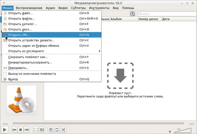Click the Open File document icon
The image size is (197, 134).
[x=5, y=13]
